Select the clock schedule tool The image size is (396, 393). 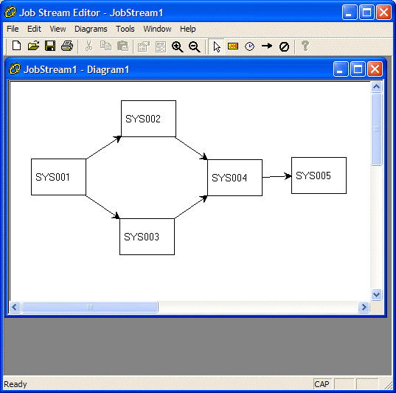250,46
